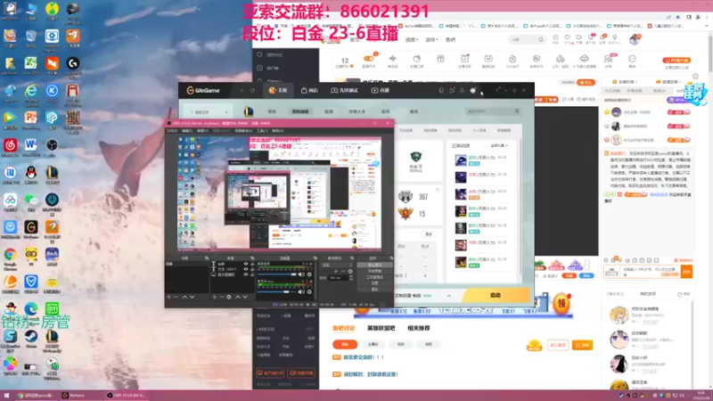Refresh the WeGame page
The image size is (713, 401).
click(252, 91)
